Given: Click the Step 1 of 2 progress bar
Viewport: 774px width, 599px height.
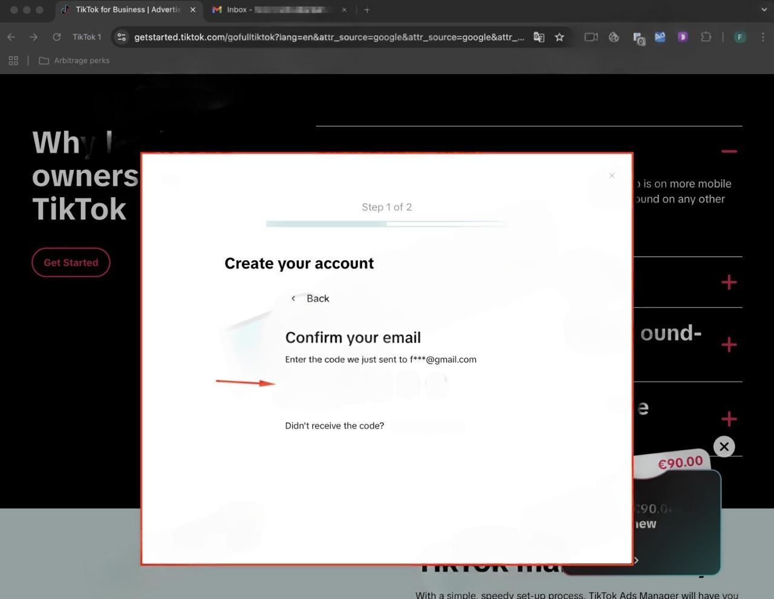Looking at the screenshot, I should (x=387, y=224).
